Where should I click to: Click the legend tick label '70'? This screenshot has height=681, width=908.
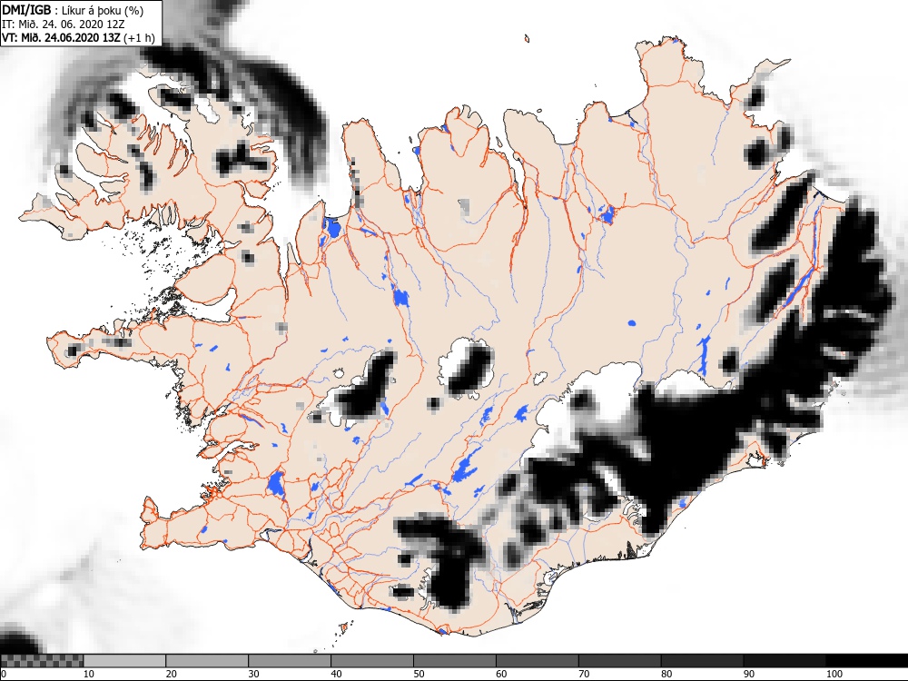coord(584,674)
